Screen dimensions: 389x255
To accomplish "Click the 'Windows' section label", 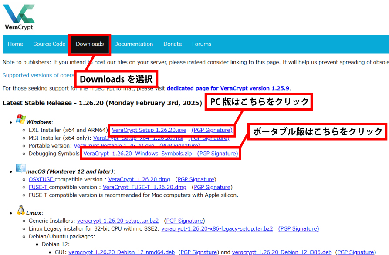I will [x=39, y=122].
